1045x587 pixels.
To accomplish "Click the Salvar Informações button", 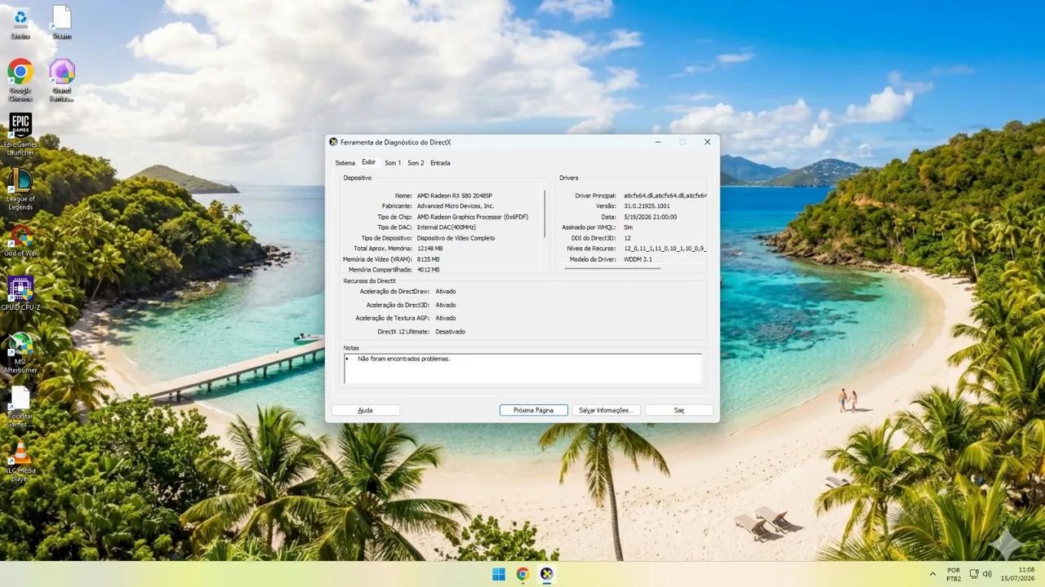I will (x=605, y=410).
